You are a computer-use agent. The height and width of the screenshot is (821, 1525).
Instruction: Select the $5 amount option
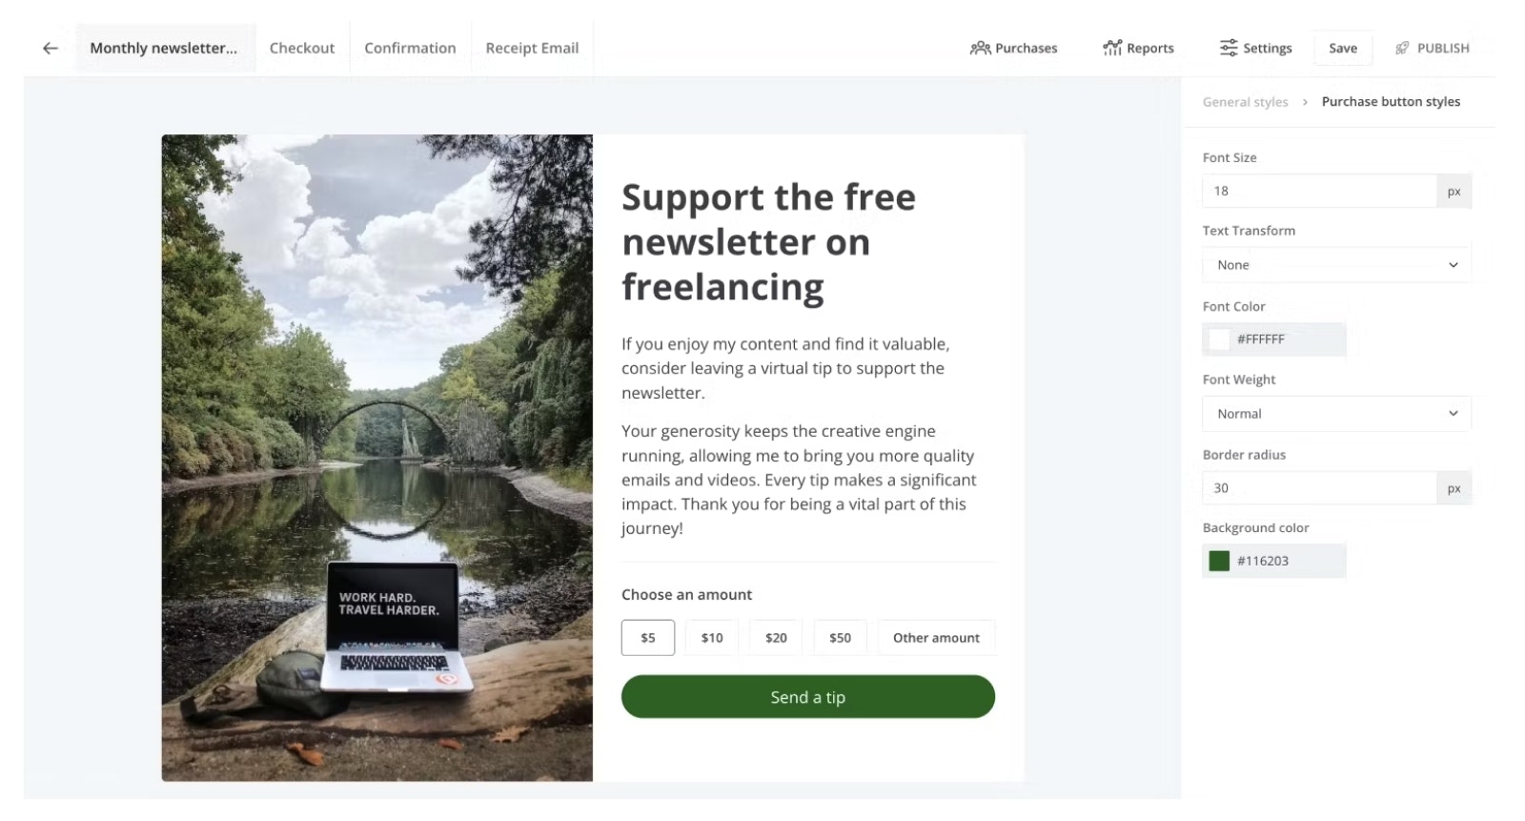648,638
